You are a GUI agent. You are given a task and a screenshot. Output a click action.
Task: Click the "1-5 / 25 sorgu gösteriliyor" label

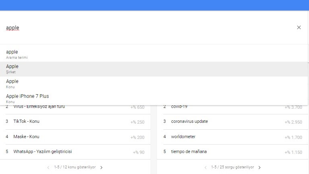[x=233, y=168]
